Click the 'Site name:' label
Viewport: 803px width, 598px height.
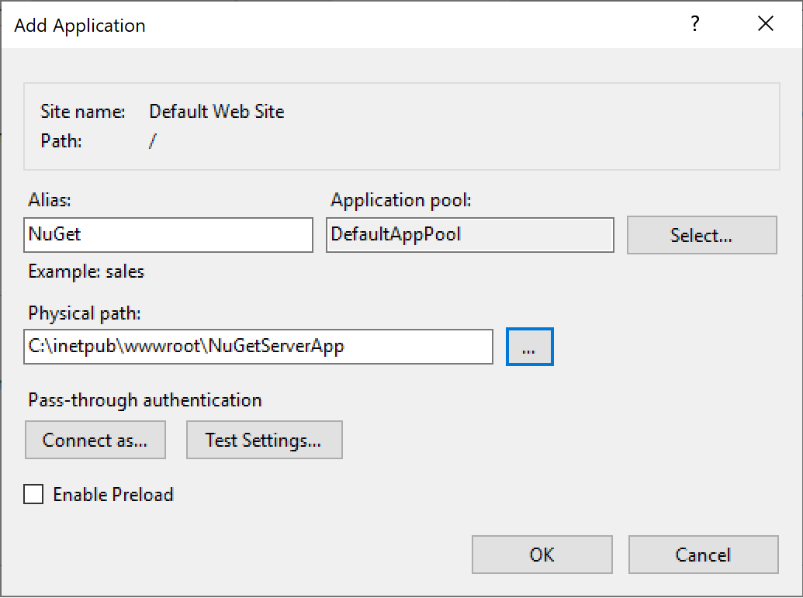(83, 111)
